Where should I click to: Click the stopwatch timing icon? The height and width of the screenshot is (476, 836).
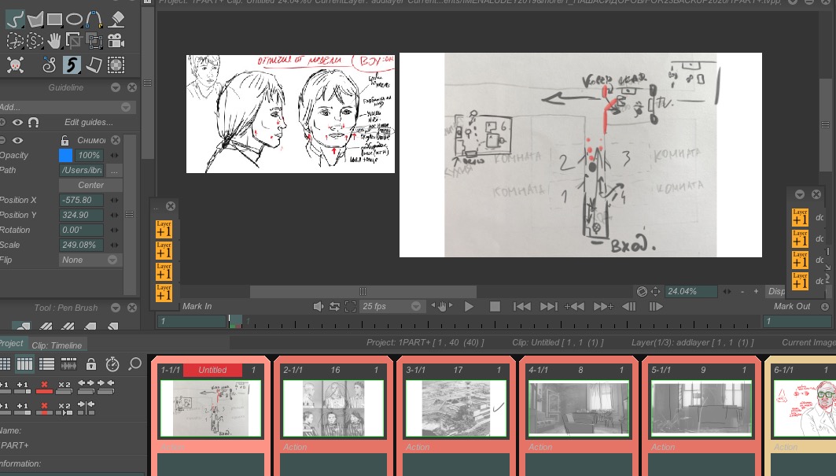pyautogui.click(x=112, y=364)
